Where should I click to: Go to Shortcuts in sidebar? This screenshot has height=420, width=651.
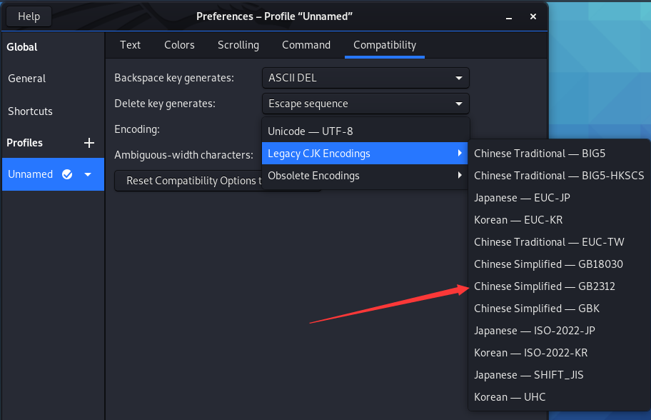tap(31, 111)
